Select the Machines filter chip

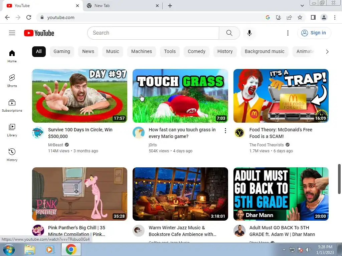[142, 52]
